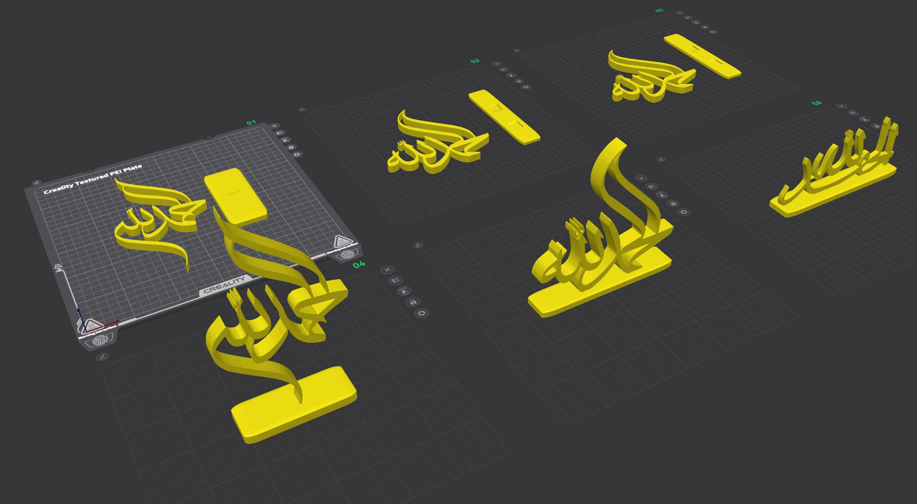Open plate 03 settings gear
917x504 pixels.
tap(713, 32)
